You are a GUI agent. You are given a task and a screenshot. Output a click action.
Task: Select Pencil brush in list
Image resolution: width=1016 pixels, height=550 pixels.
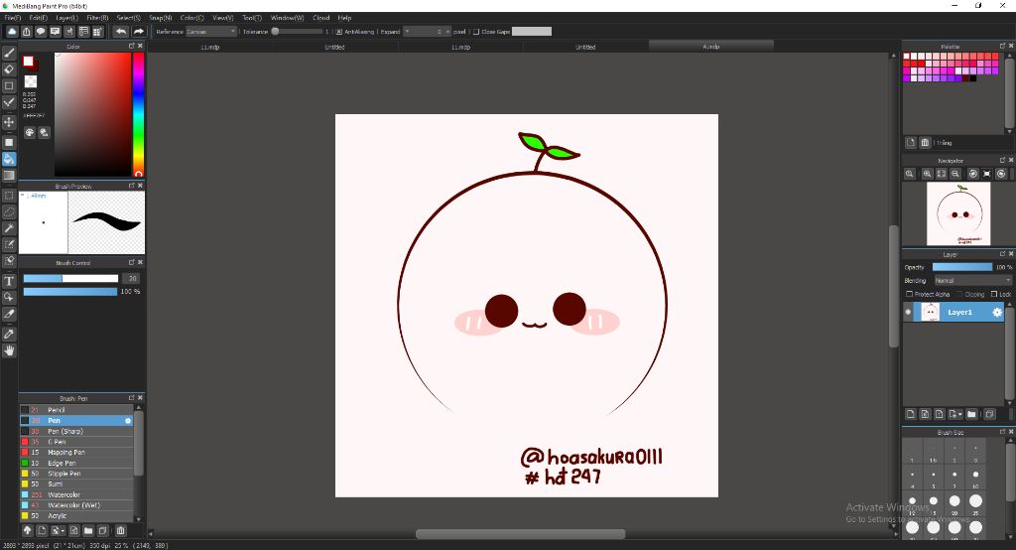click(76, 410)
